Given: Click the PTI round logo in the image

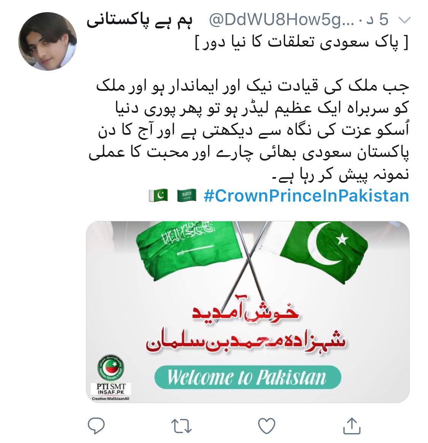Looking at the screenshot, I should pyautogui.click(x=111, y=368).
